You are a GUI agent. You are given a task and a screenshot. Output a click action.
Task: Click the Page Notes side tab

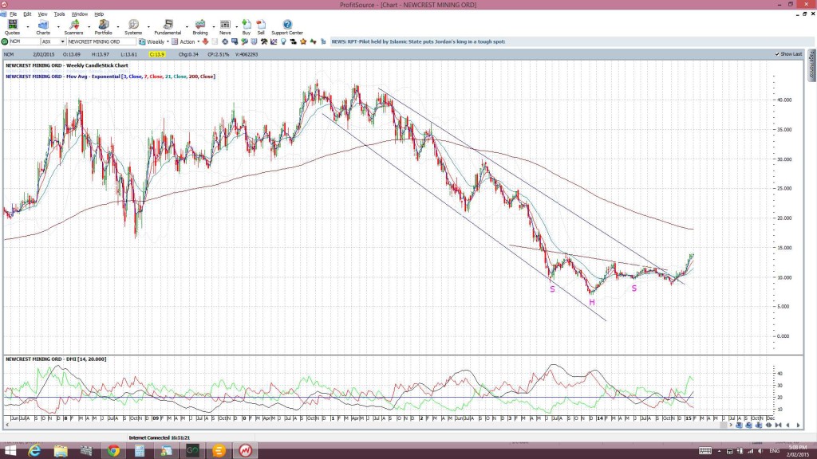[x=811, y=65]
